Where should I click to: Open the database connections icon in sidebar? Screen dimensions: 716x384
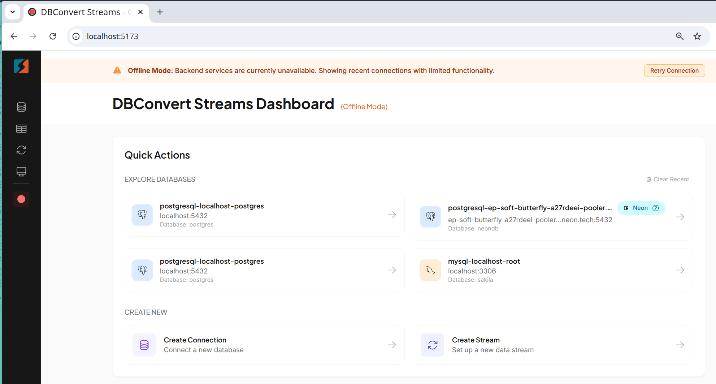pos(21,107)
